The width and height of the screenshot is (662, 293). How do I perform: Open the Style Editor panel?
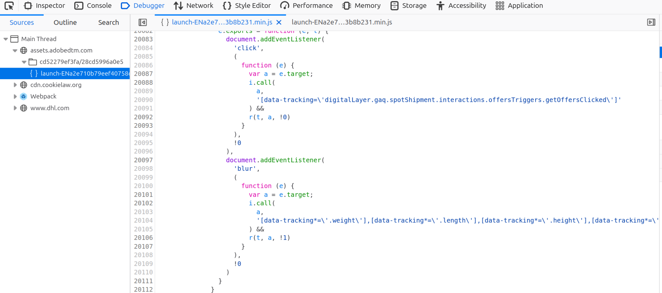[x=247, y=6]
